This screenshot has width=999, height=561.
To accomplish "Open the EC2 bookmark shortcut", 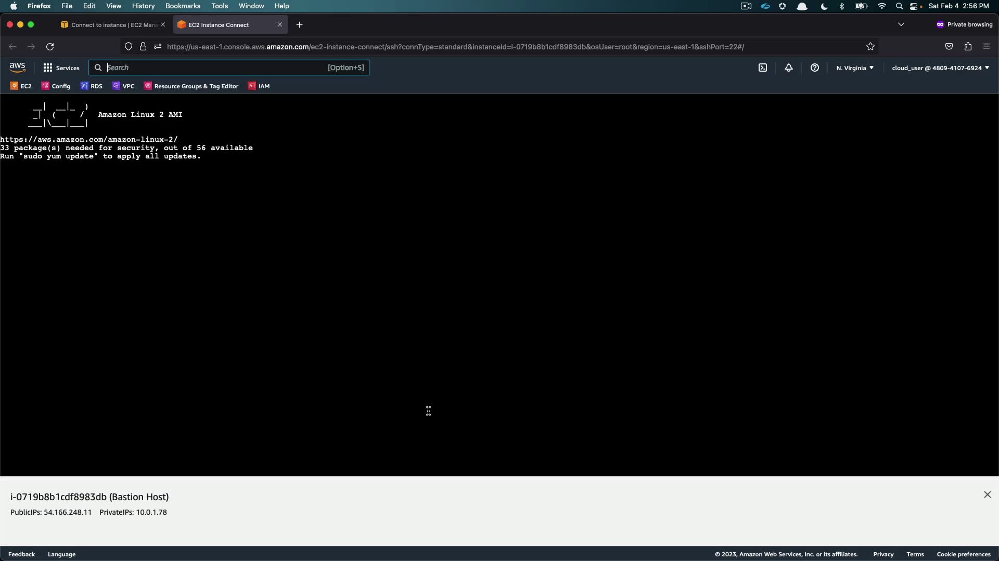I will pos(21,86).
